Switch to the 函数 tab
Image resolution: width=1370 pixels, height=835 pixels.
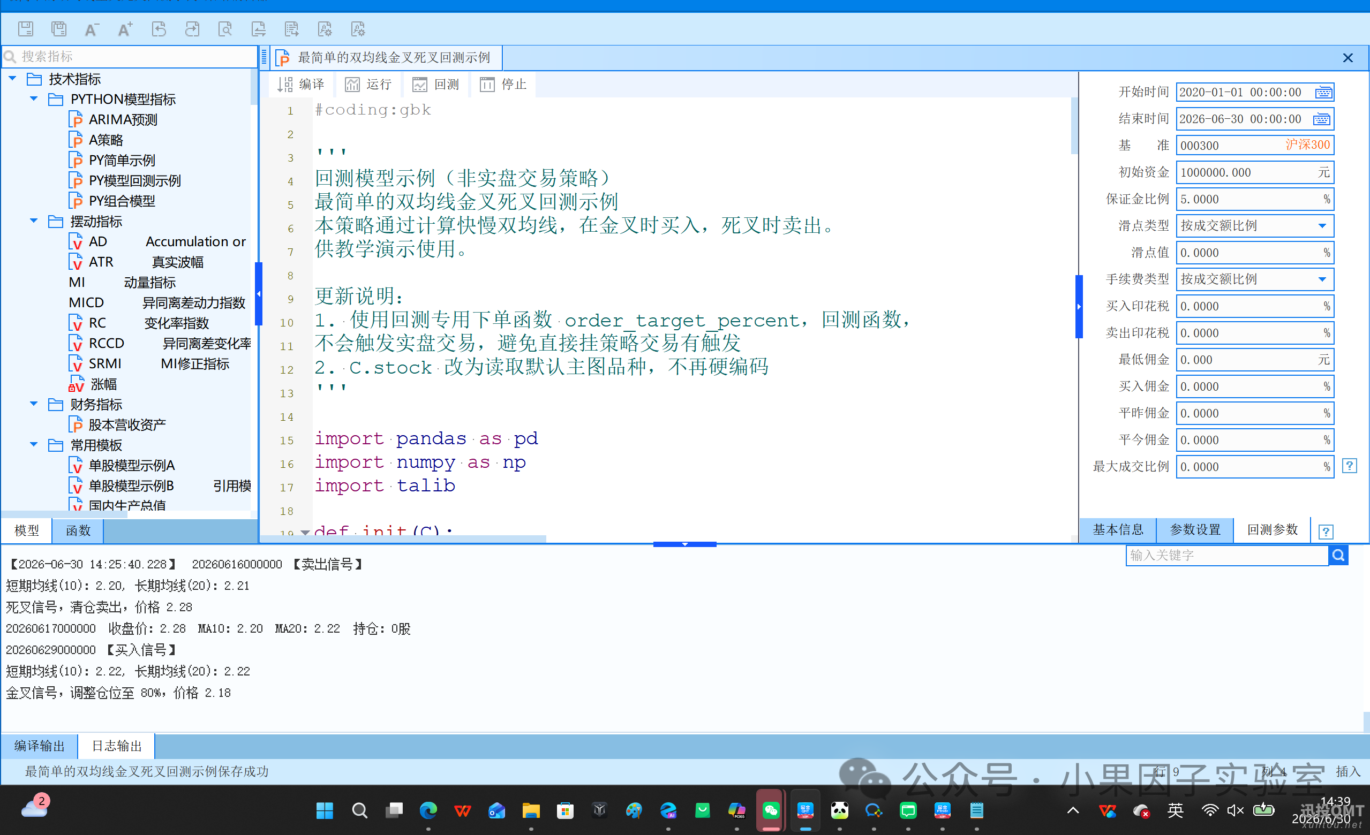pyautogui.click(x=78, y=530)
